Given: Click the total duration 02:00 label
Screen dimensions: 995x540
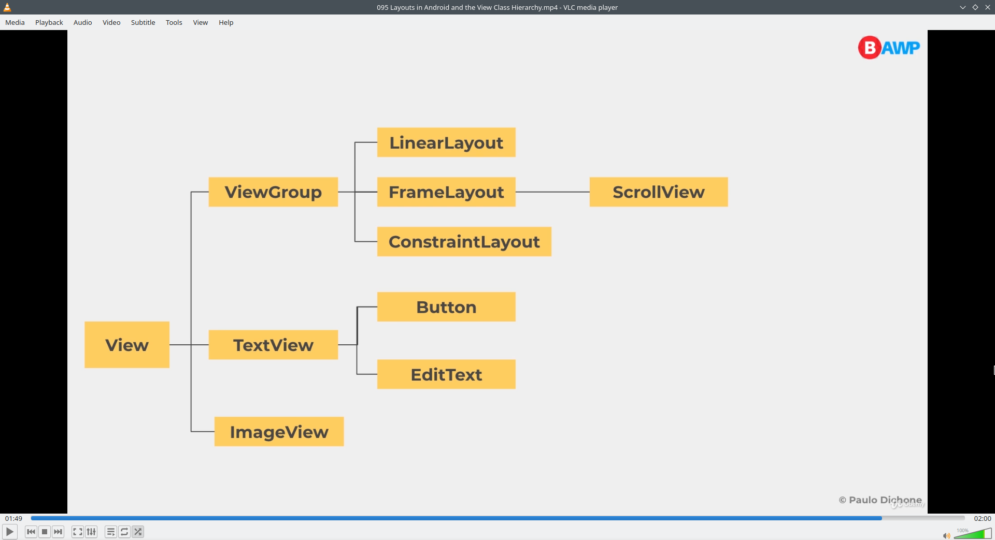Looking at the screenshot, I should pyautogui.click(x=982, y=518).
